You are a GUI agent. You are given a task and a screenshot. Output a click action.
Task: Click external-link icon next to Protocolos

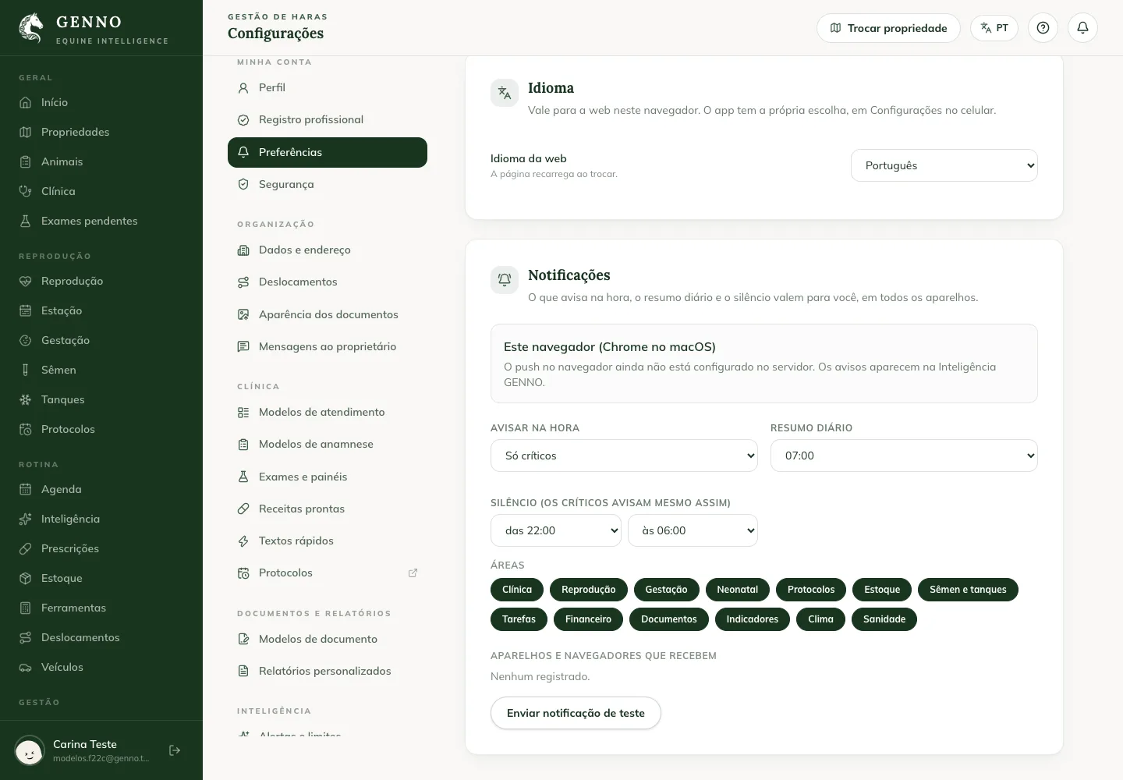pyautogui.click(x=413, y=573)
